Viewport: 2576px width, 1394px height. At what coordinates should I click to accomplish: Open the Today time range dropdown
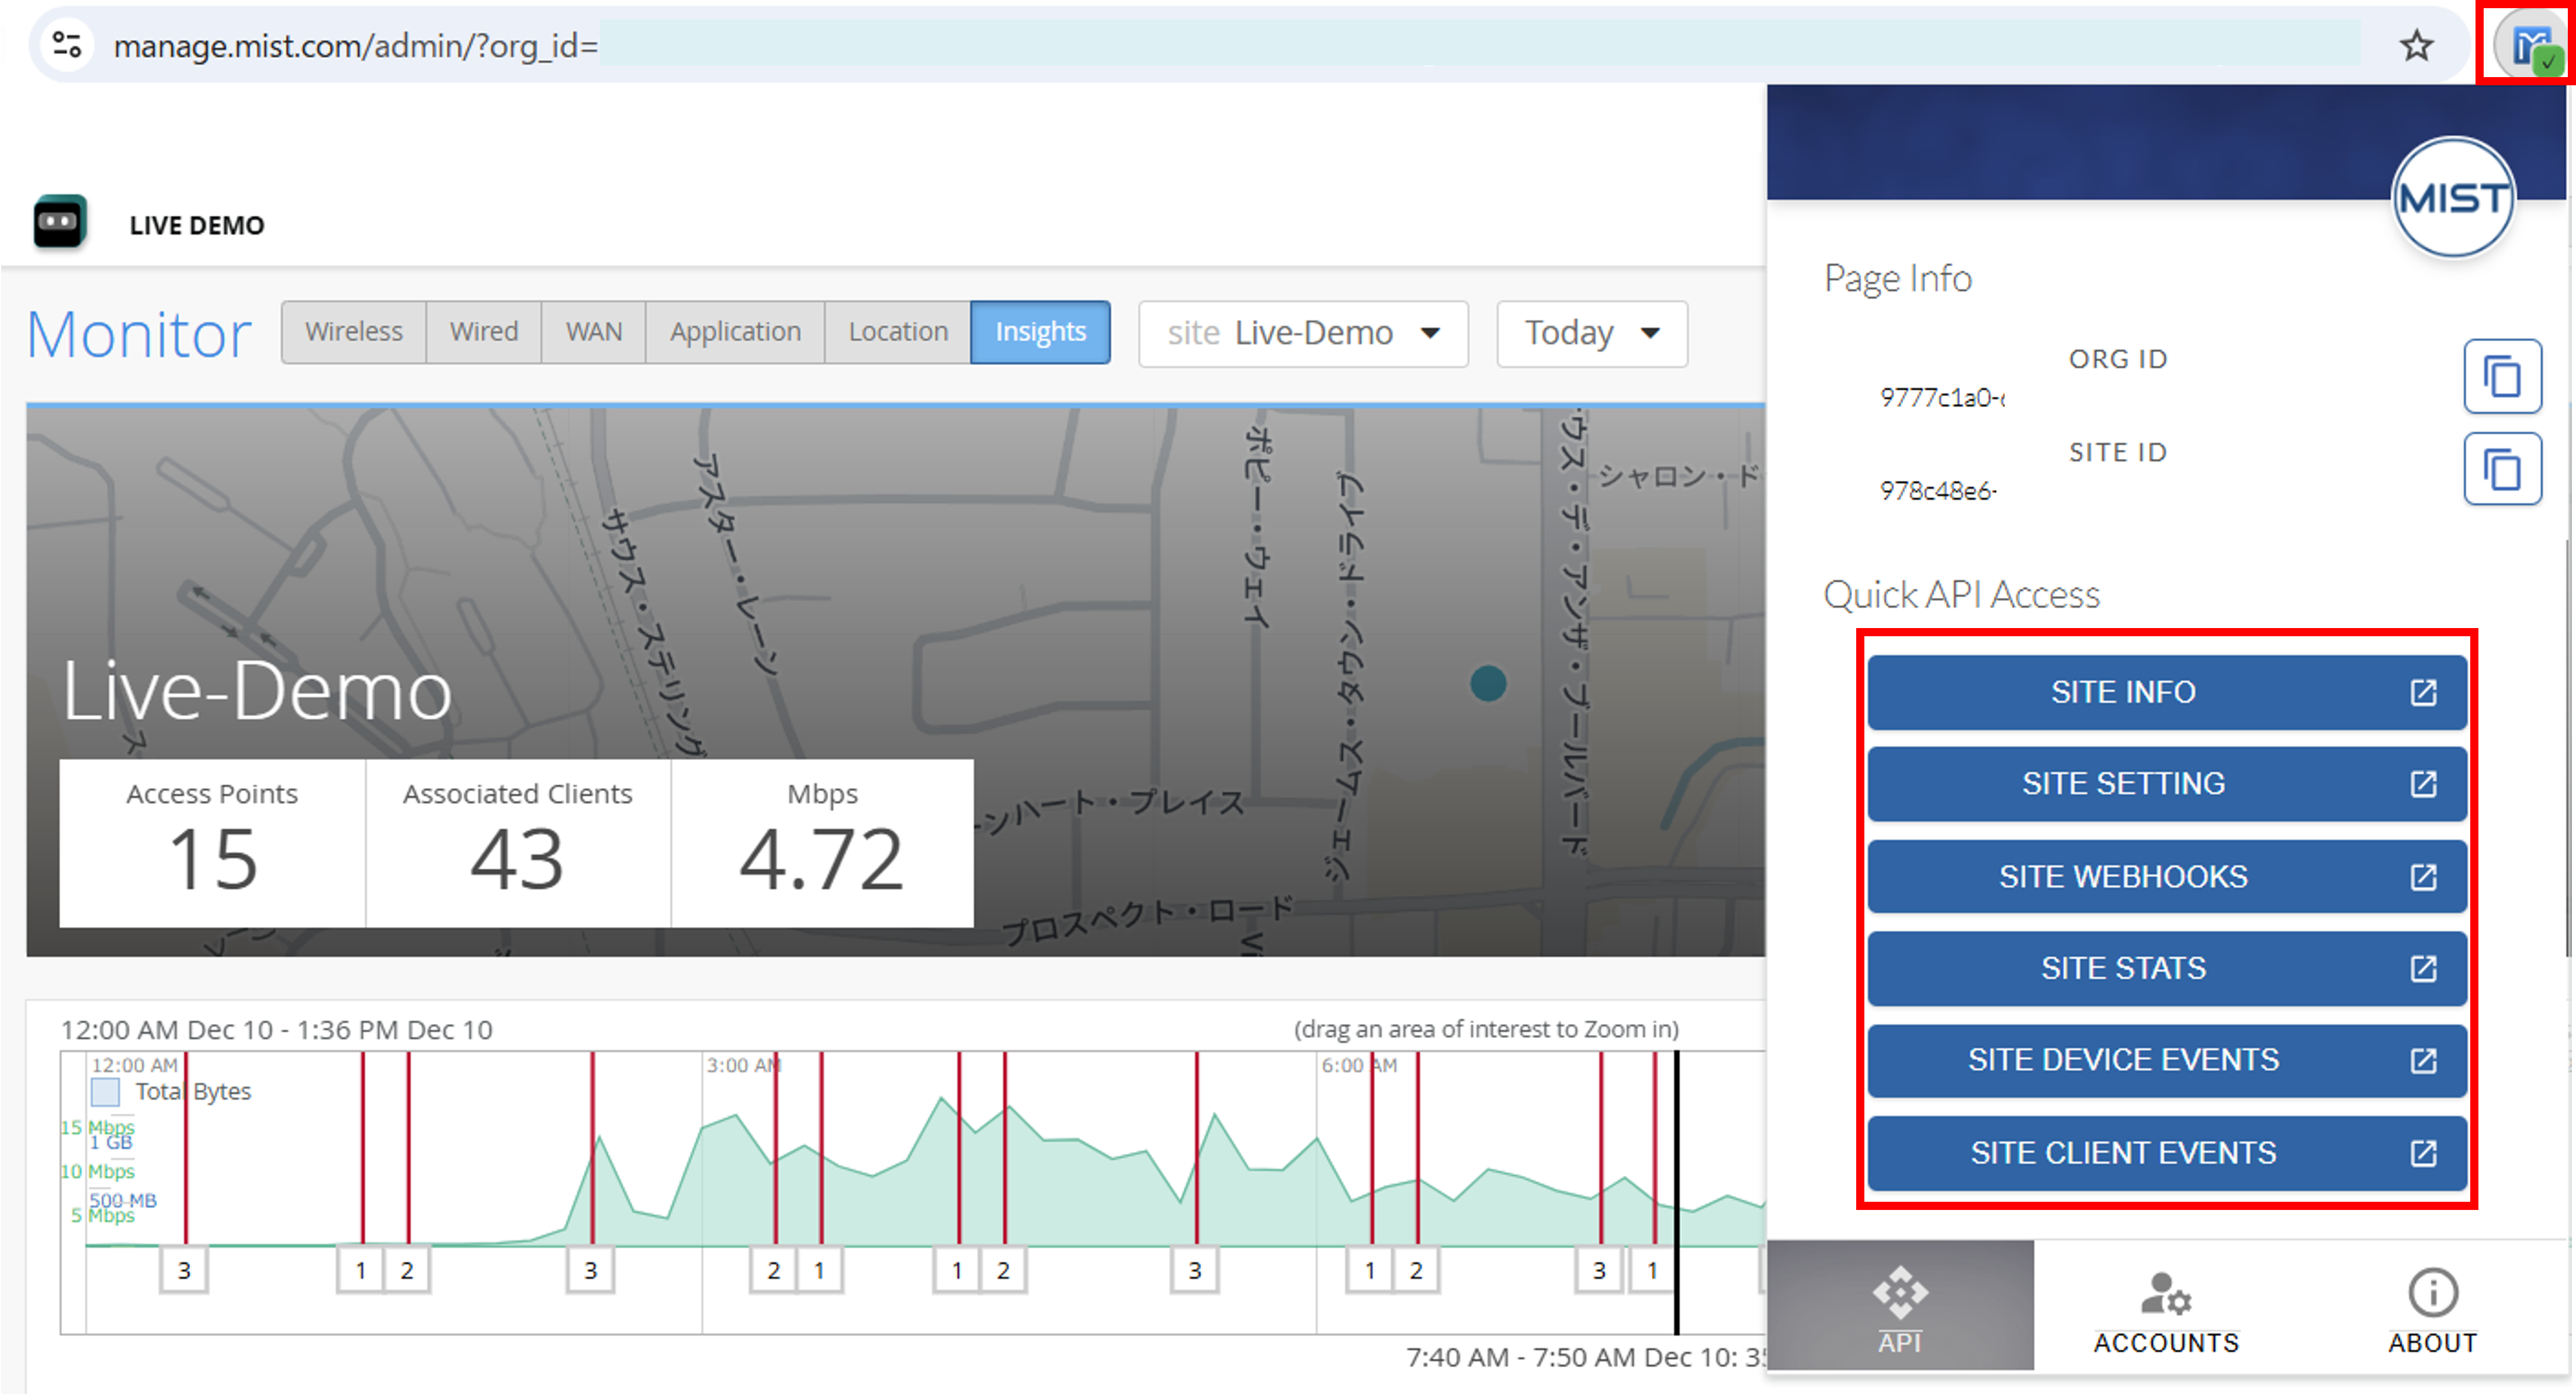(1591, 333)
